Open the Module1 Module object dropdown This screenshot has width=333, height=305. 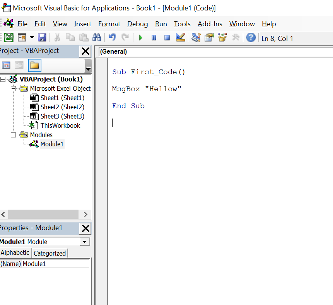coord(85,242)
